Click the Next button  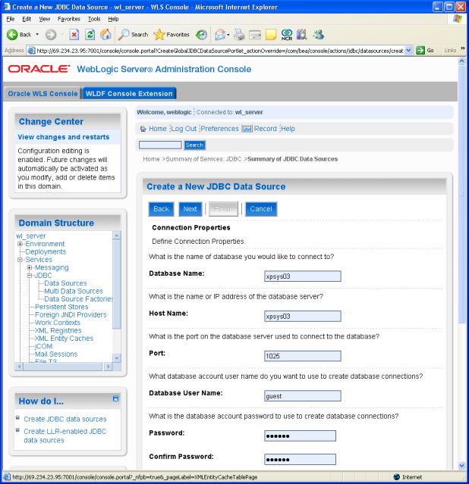pos(190,209)
